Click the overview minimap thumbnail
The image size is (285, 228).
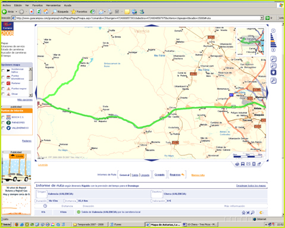point(250,41)
